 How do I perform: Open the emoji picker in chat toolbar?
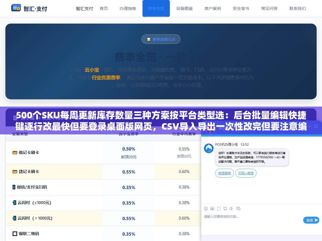206,209
